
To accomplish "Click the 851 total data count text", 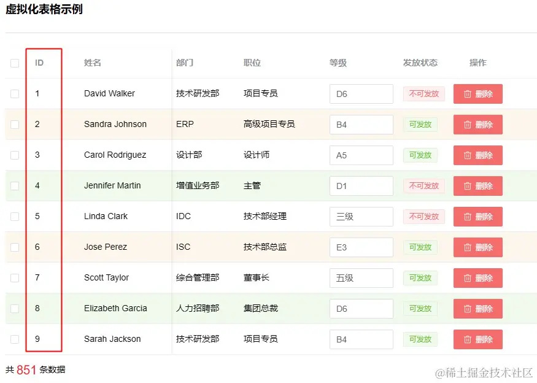I will click(26, 370).
